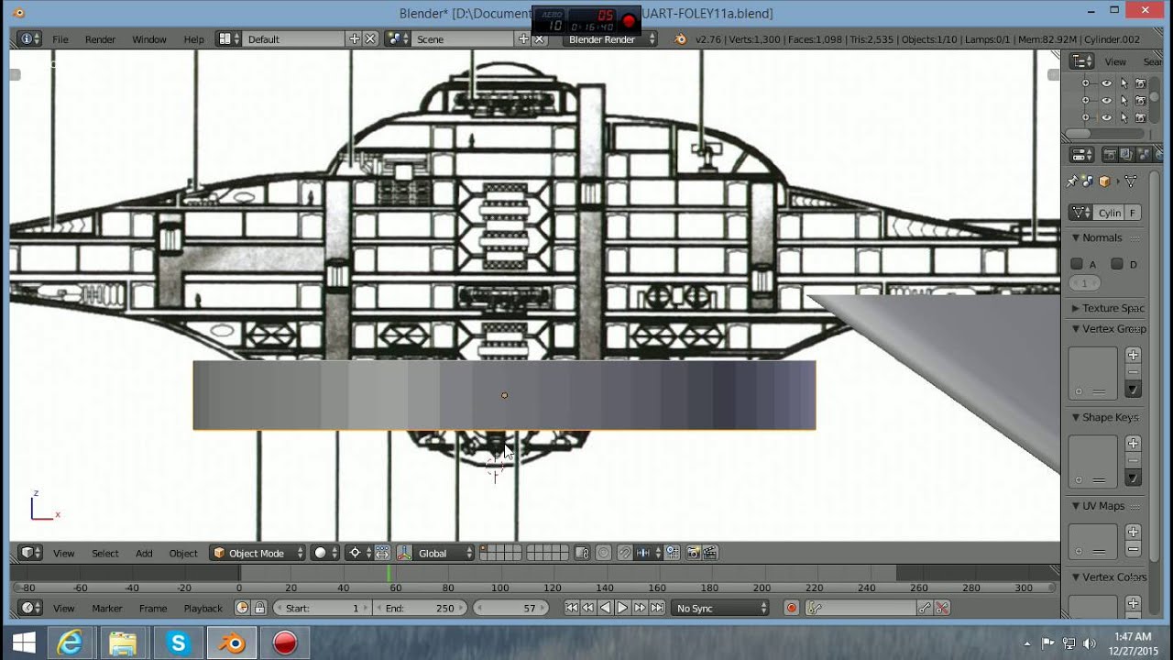This screenshot has height=660, width=1173.
Task: Click the Start frame field
Action: pyautogui.click(x=323, y=608)
